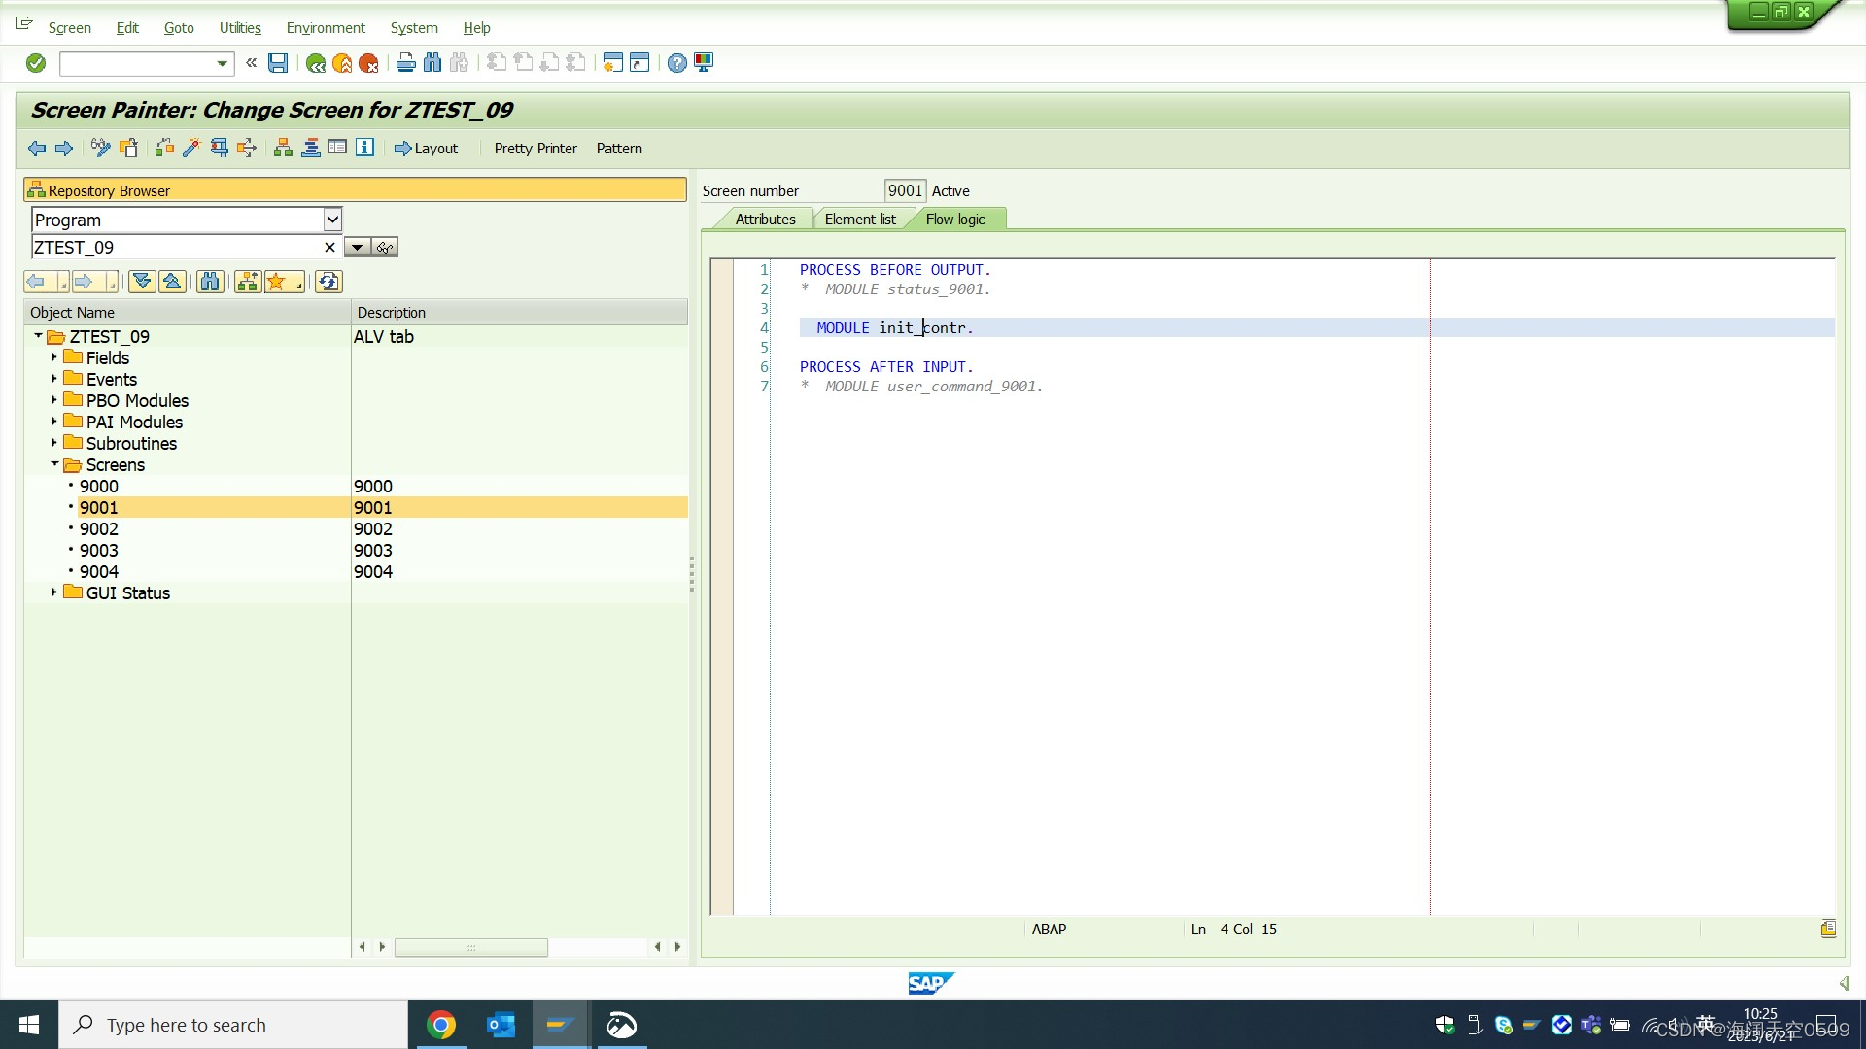Expand the PBO Modules folder
This screenshot has height=1049, width=1866.
(55, 400)
